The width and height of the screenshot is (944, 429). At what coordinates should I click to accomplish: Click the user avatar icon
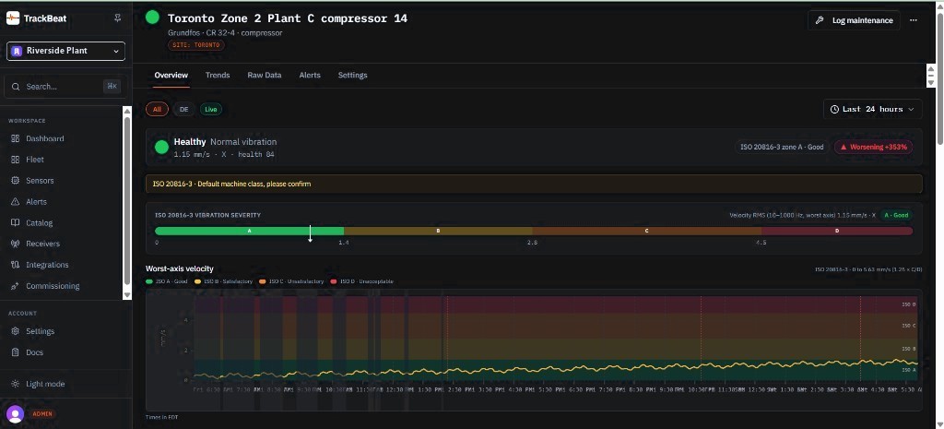pyautogui.click(x=15, y=414)
